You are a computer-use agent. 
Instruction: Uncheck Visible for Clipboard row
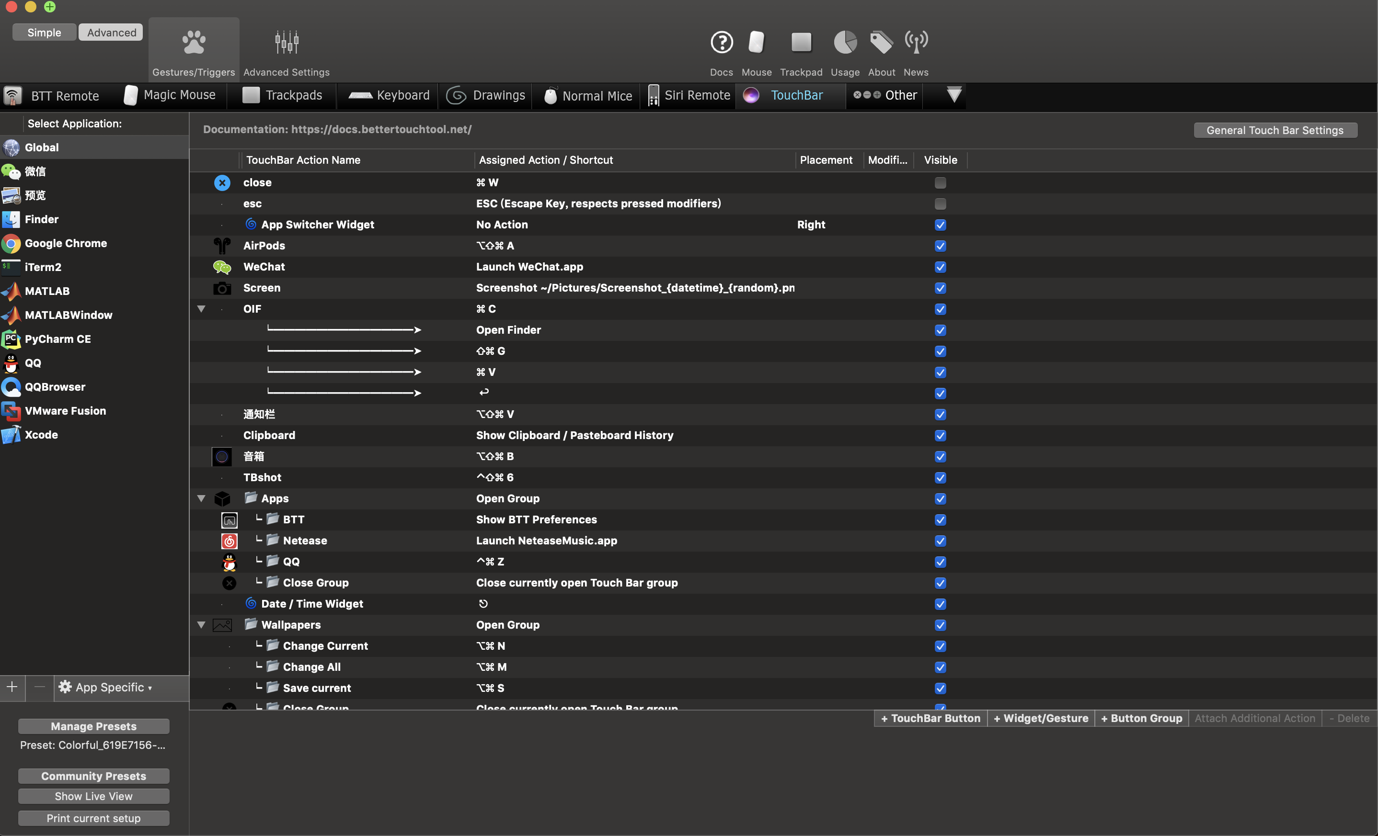point(940,435)
